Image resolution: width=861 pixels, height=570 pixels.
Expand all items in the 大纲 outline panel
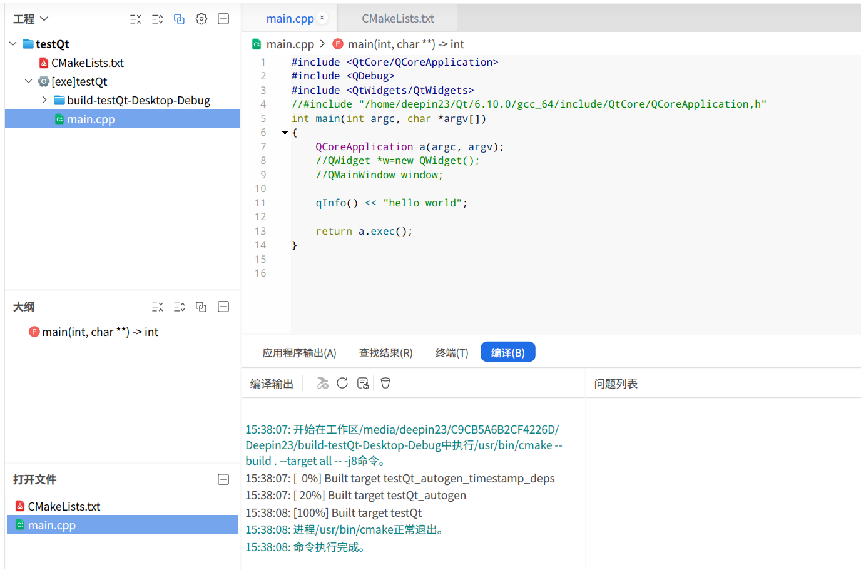tap(180, 307)
